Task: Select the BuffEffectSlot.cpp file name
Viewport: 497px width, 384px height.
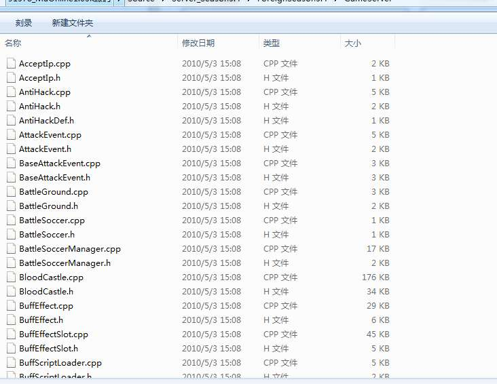Action: 54,334
